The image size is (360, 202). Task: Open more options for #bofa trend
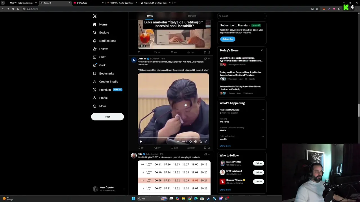263,128
